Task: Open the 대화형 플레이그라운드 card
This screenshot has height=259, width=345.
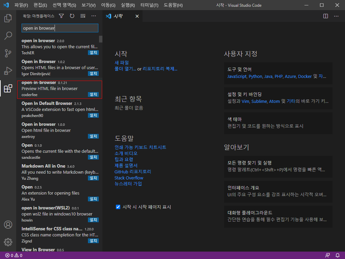Action: pos(278,217)
